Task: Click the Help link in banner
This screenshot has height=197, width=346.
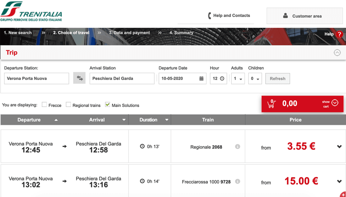Action: click(329, 34)
